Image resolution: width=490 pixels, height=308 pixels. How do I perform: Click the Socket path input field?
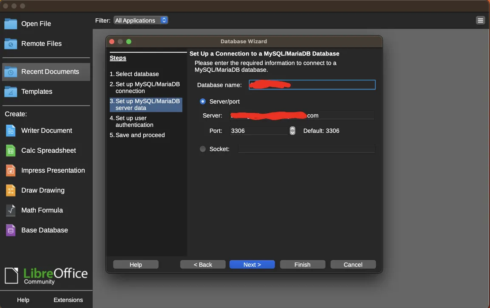tap(306, 149)
